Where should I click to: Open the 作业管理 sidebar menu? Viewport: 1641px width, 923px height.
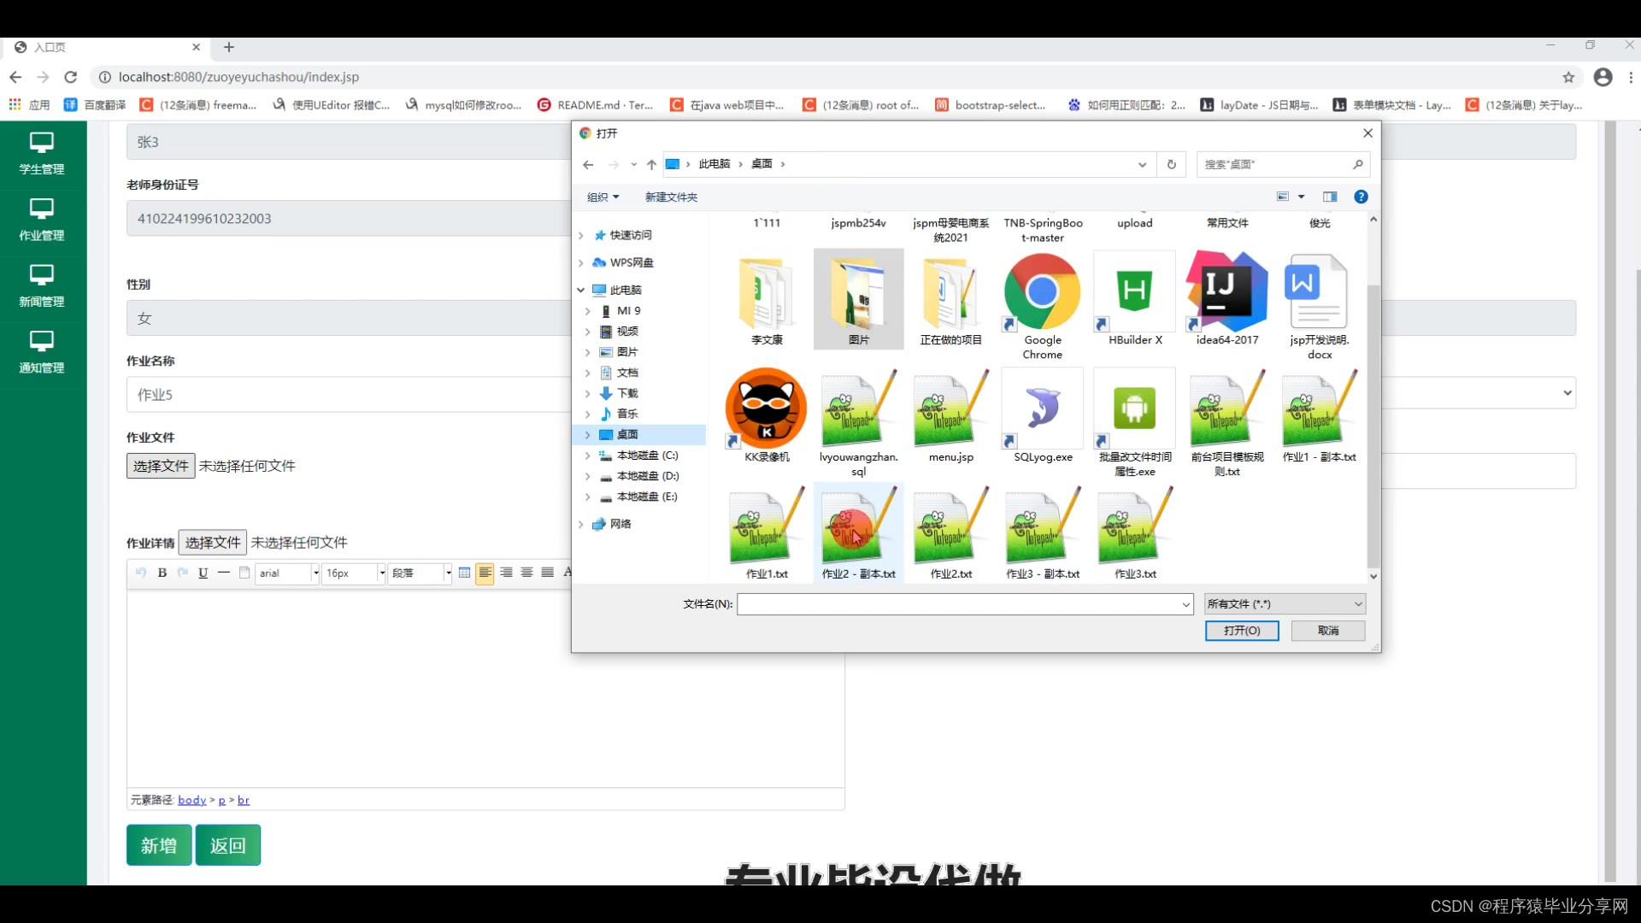pyautogui.click(x=42, y=220)
